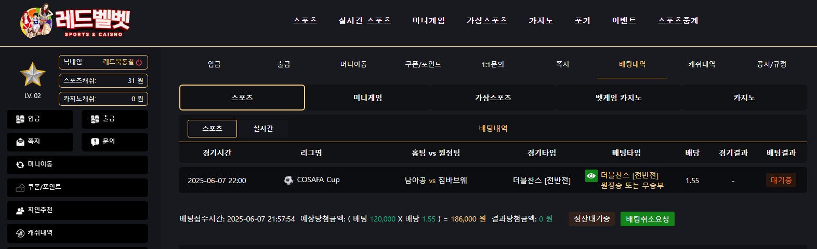Open 머니이동 in the left sidebar

pyautogui.click(x=77, y=164)
